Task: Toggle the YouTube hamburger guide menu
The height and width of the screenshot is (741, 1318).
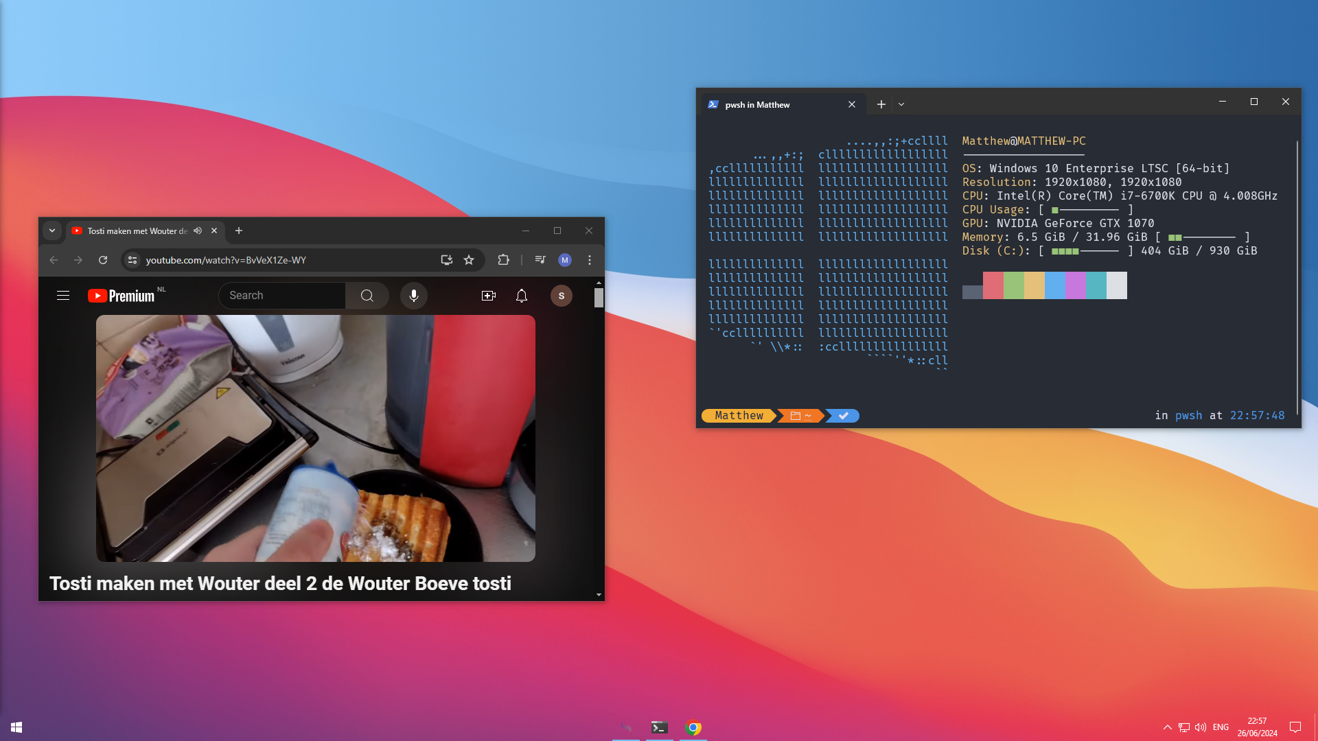Action: 63,296
